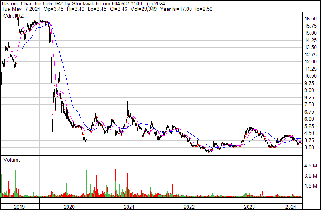Click the 3.00 price axis label
Viewport: 321px width, 210px height.
(309, 147)
